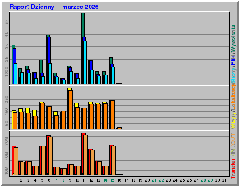This screenshot has height=186, width=239.
Task: Click the tallest green bar for day 11
Action: pyautogui.click(x=83, y=25)
